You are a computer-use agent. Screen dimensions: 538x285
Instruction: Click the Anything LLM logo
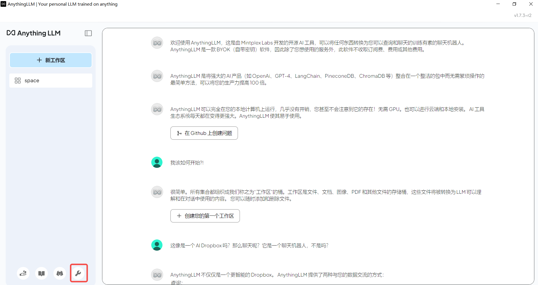click(x=33, y=33)
